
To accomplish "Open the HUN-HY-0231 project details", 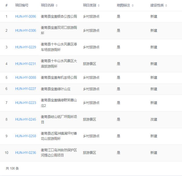I will click(25, 64).
